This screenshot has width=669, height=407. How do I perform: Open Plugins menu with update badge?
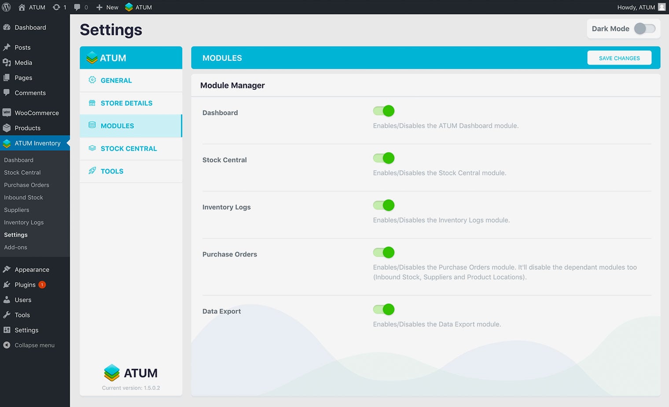click(x=25, y=285)
